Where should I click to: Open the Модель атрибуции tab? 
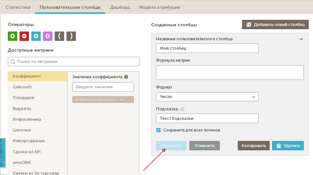click(160, 7)
